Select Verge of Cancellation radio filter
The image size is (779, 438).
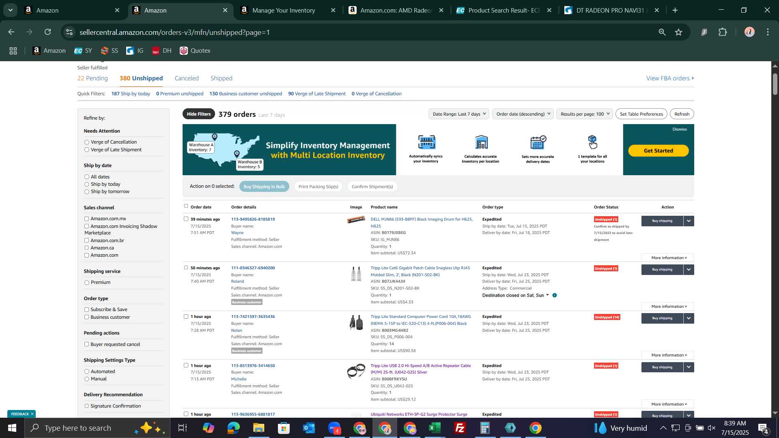pos(86,142)
